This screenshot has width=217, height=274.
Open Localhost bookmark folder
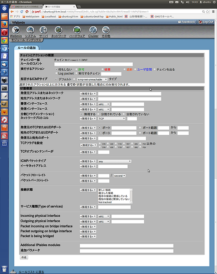point(49,16)
